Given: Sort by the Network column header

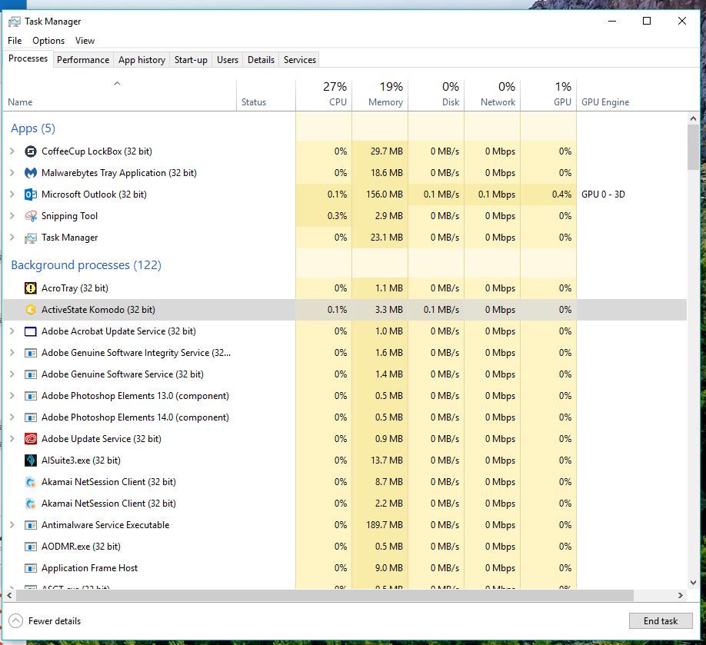Looking at the screenshot, I should (x=492, y=95).
